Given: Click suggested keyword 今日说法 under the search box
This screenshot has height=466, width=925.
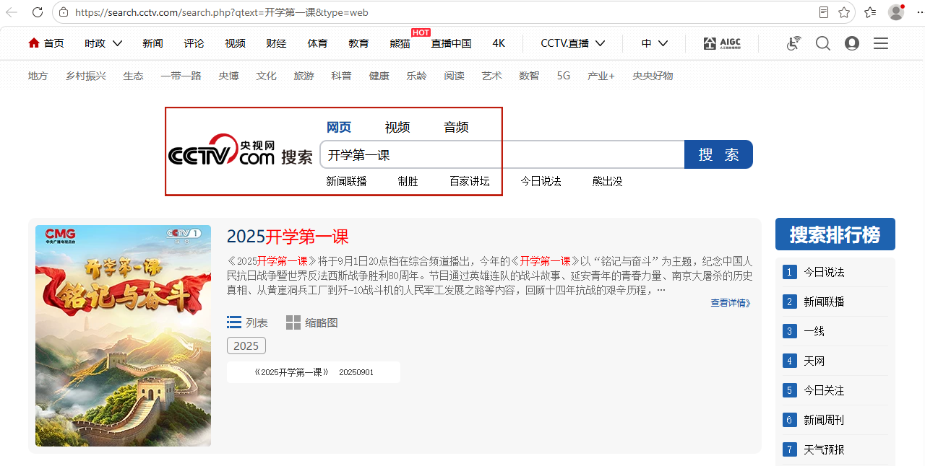Looking at the screenshot, I should point(541,181).
